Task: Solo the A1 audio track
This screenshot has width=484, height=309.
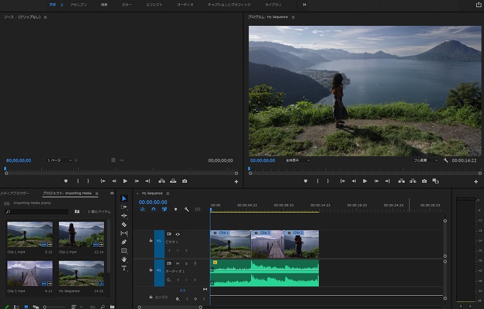Action: click(186, 264)
